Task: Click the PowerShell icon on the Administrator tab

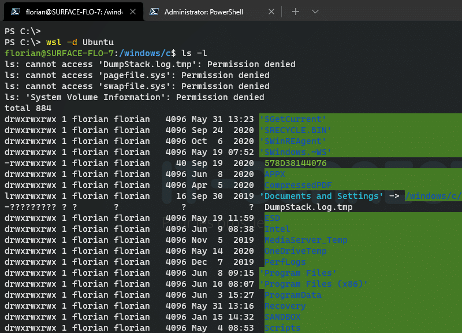Action: click(x=154, y=12)
